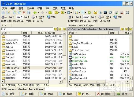Open 网络 in right panel drive bar
This screenshot has width=134, height=97.
point(118,17)
